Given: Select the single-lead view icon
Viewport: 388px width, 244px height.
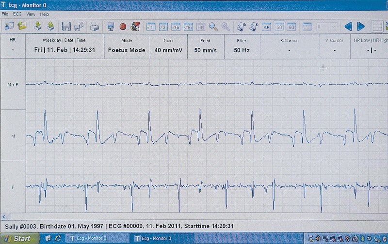Looking at the screenshot, I should [x=150, y=27].
